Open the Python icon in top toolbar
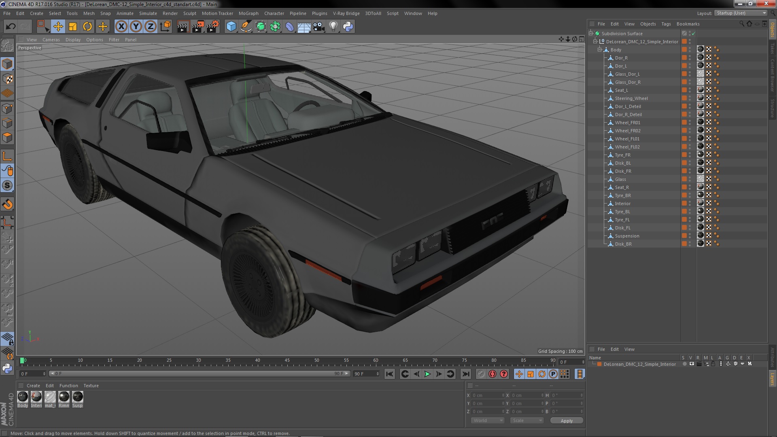777x437 pixels. (348, 27)
